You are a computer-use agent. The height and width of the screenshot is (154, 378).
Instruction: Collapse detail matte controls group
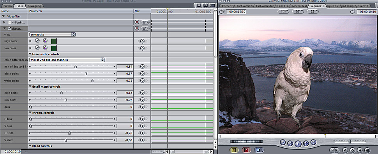click(x=30, y=87)
